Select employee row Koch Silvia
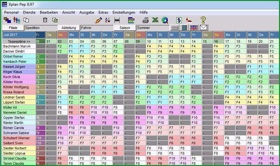This screenshot has width=280, height=166. [19, 77]
